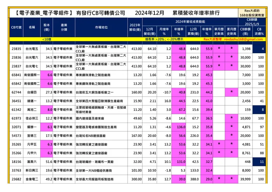Click the 台灣知名NB連接器廠 description
This screenshot has height=192, width=272.
pyautogui.click(x=90, y=136)
